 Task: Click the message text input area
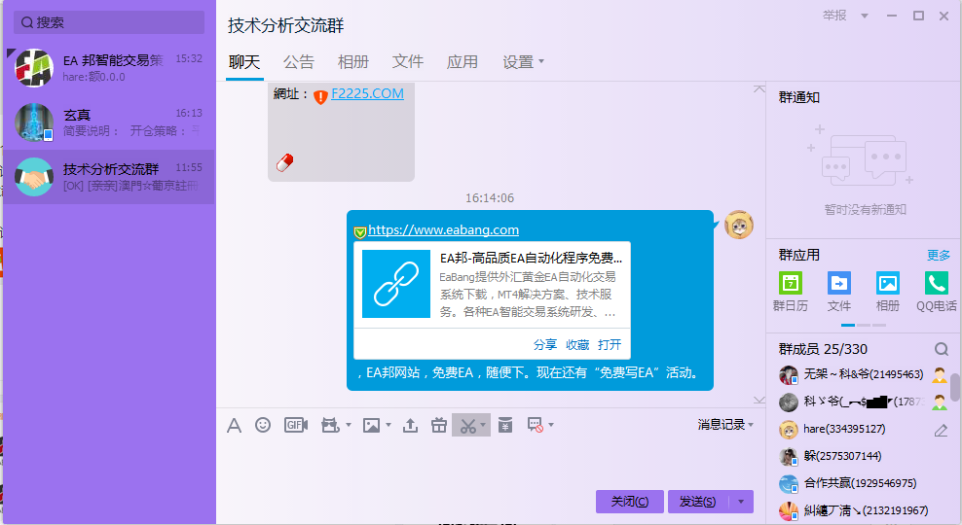490,463
